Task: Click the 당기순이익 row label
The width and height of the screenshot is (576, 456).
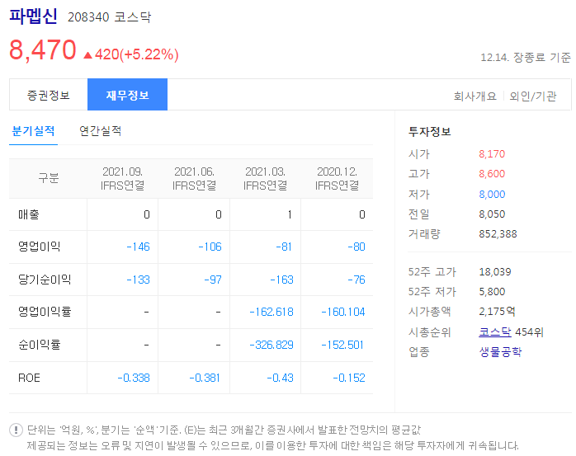Action: 45,280
